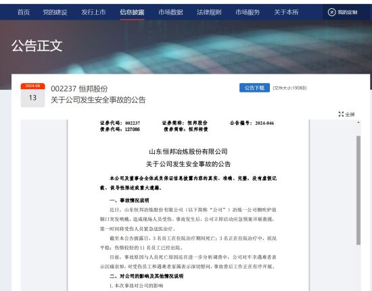372x291 pixels.
Task: Click the document heading 山东恒邦冶炼股份有限公司
Action: (x=189, y=151)
